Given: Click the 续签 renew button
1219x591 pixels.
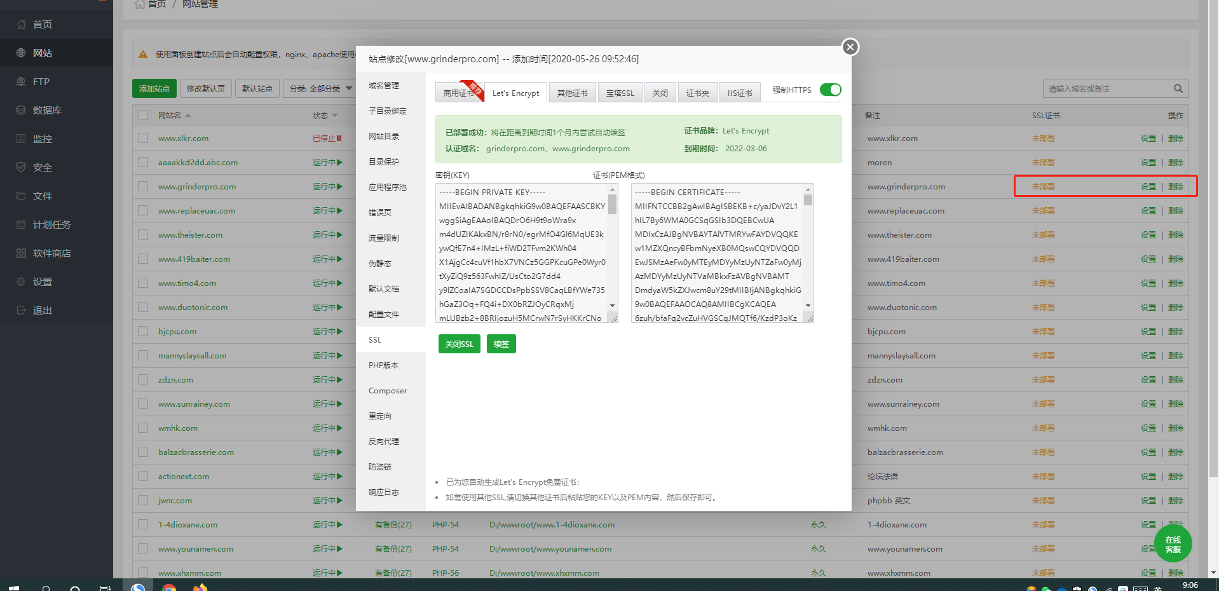Looking at the screenshot, I should pyautogui.click(x=501, y=344).
